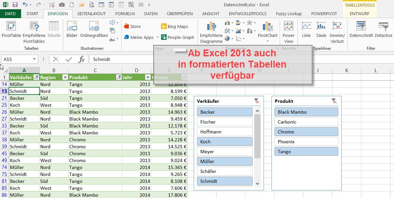This screenshot has height=198, width=394.
Task: Clear the Verkäufer slicer filter
Action: 256,101
